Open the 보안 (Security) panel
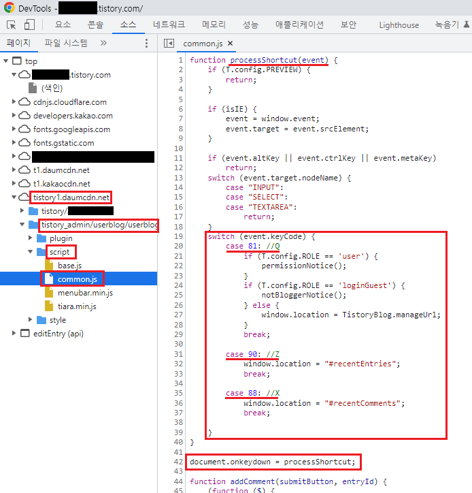 point(348,25)
